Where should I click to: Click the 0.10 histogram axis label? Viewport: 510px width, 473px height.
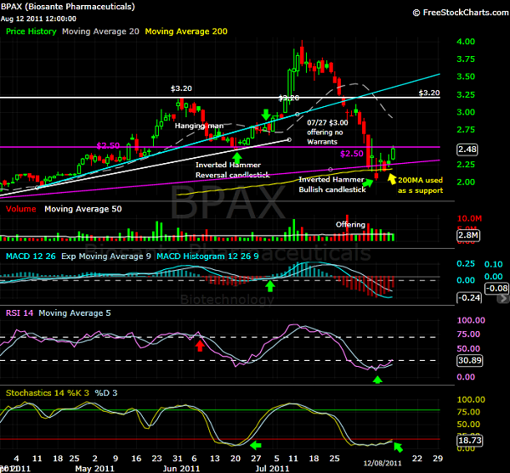click(493, 264)
